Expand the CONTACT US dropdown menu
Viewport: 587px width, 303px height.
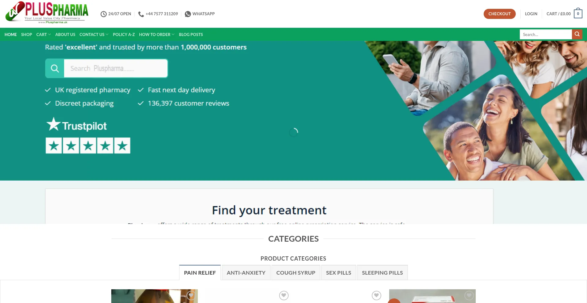pyautogui.click(x=94, y=34)
